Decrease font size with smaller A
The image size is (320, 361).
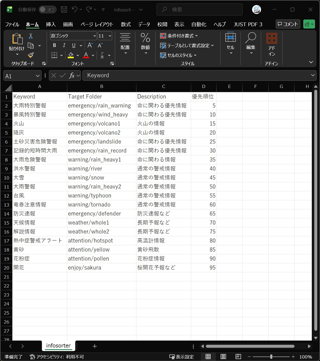100,45
